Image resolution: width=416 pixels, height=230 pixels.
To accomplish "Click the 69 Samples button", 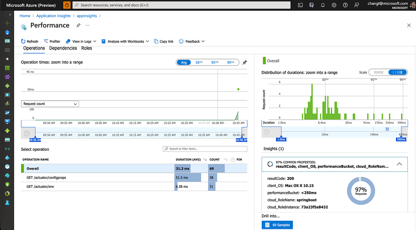I will (277, 224).
